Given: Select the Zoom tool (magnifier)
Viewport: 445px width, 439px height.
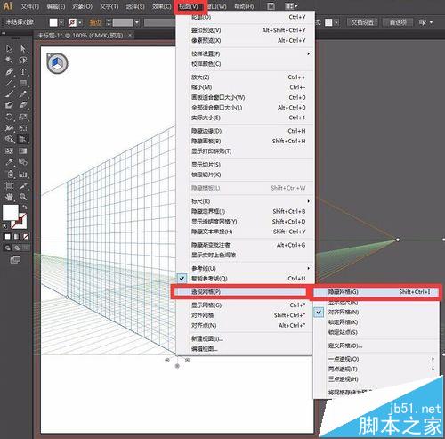Looking at the screenshot, I should click(x=23, y=197).
